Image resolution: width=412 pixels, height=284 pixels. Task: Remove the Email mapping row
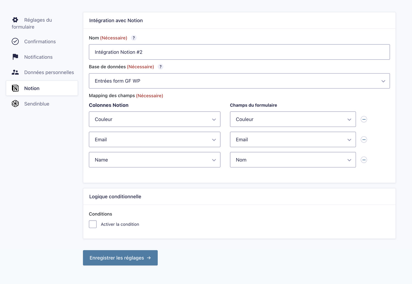pyautogui.click(x=364, y=140)
